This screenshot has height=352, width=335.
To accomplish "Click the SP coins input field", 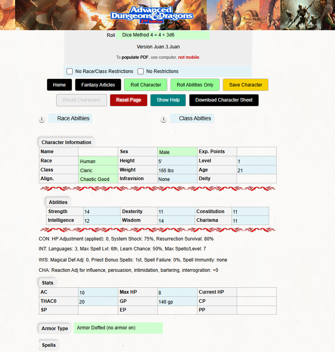I will coord(98,310).
